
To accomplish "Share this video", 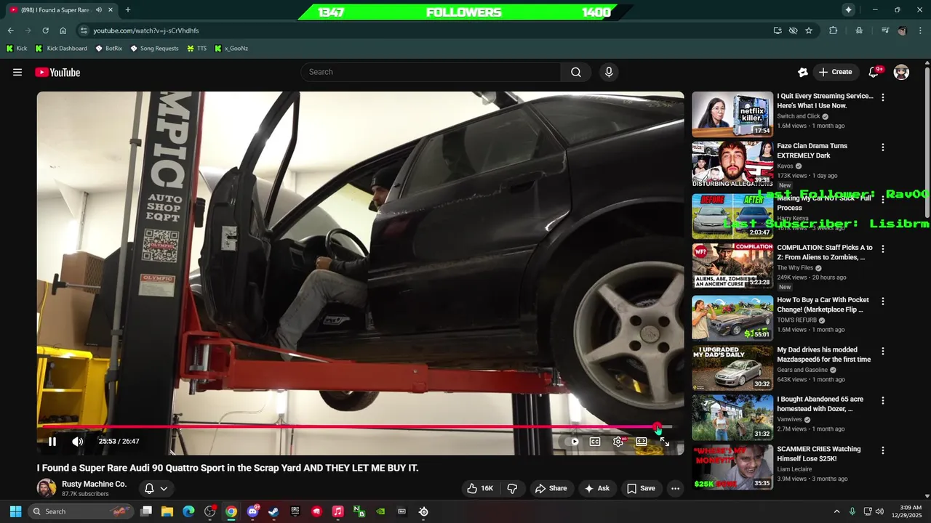I will (551, 488).
